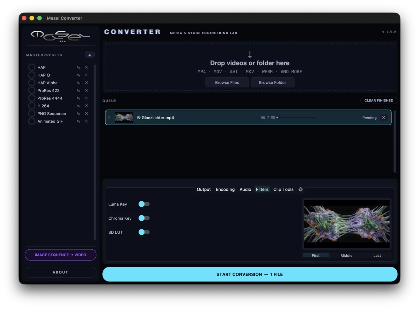
Task: Zoom the window with green button
Action: [39, 18]
